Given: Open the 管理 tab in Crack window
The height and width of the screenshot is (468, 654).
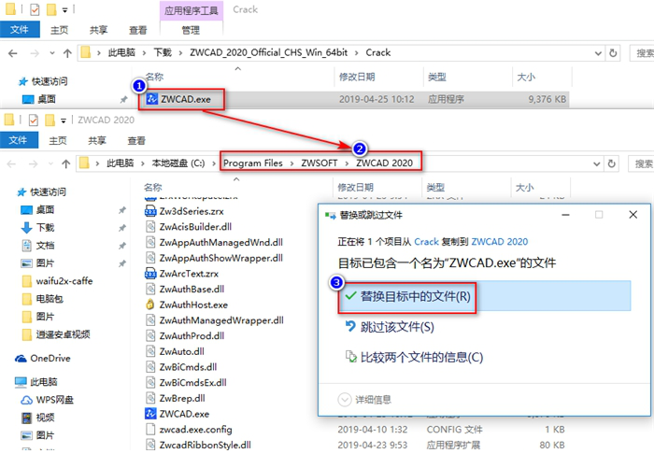Looking at the screenshot, I should click(191, 30).
